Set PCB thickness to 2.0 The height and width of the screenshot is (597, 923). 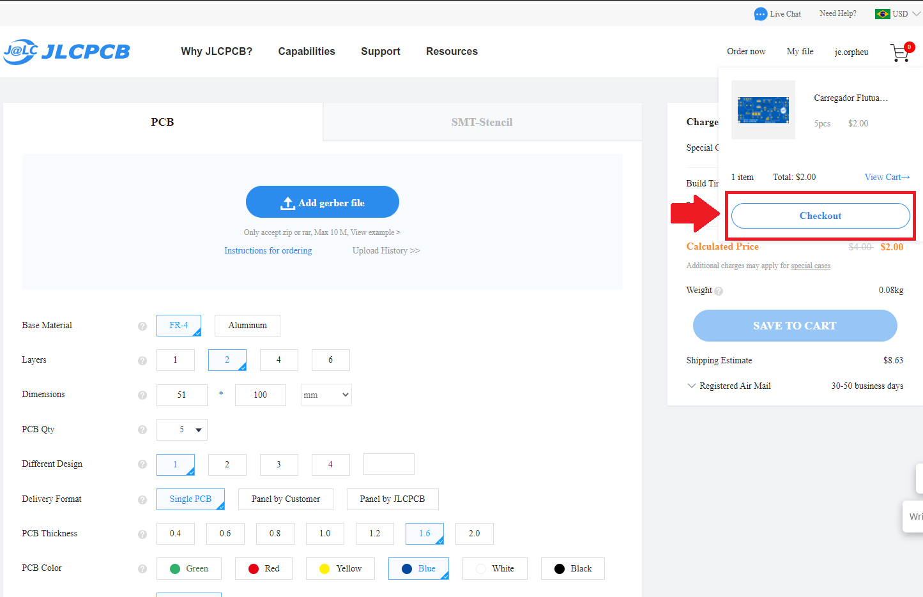click(x=475, y=534)
